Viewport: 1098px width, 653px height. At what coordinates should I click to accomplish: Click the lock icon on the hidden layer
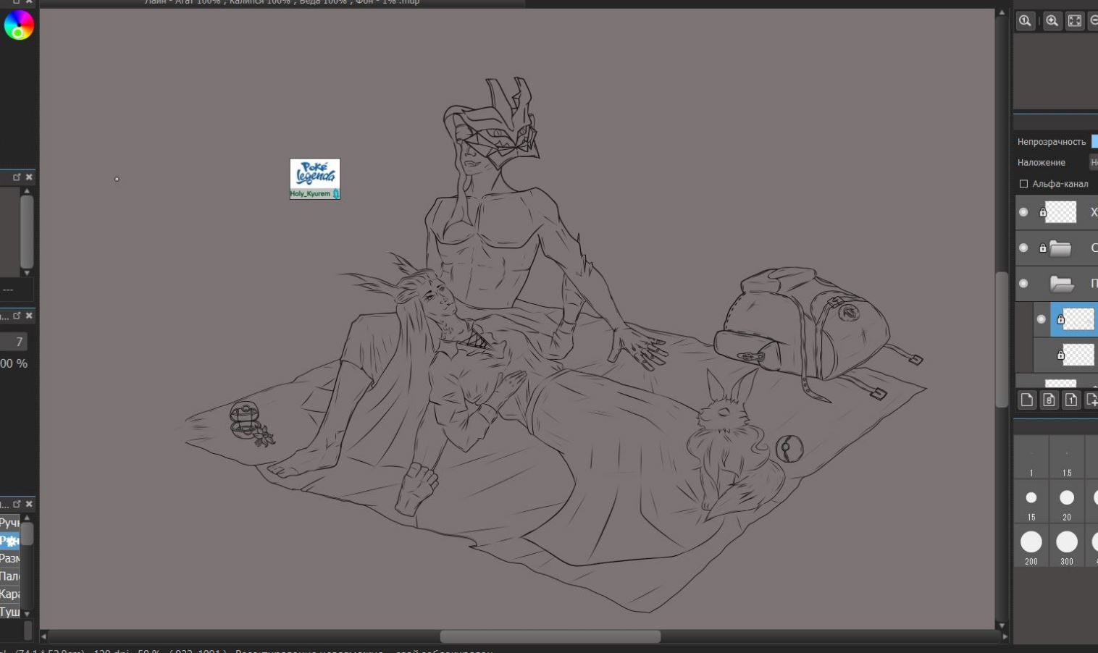click(x=1060, y=355)
